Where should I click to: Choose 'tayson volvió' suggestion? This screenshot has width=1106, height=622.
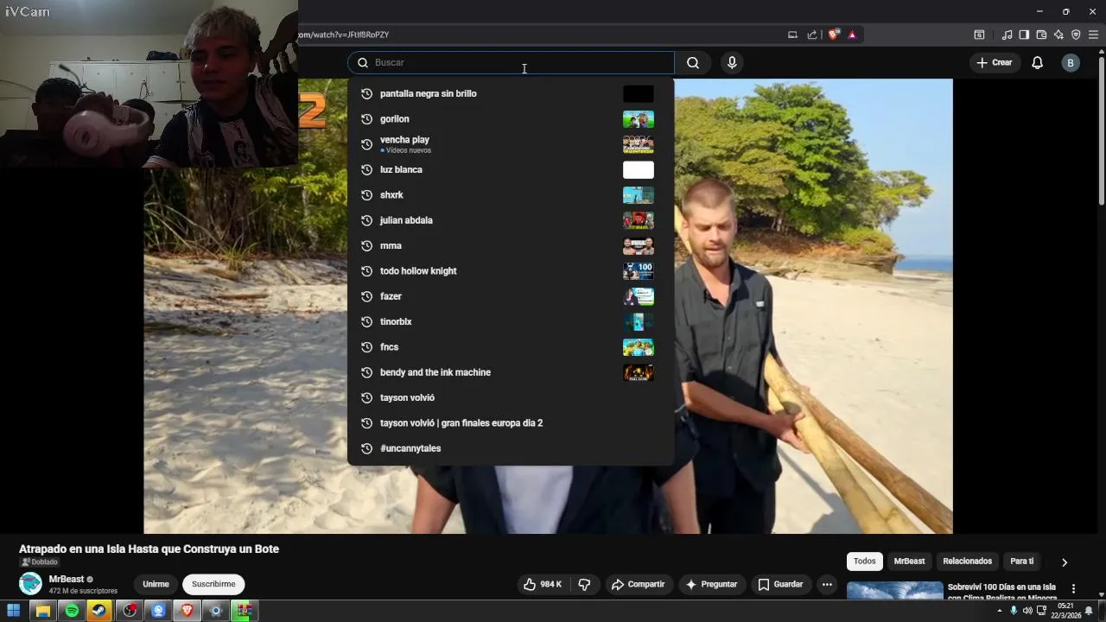tap(511, 397)
